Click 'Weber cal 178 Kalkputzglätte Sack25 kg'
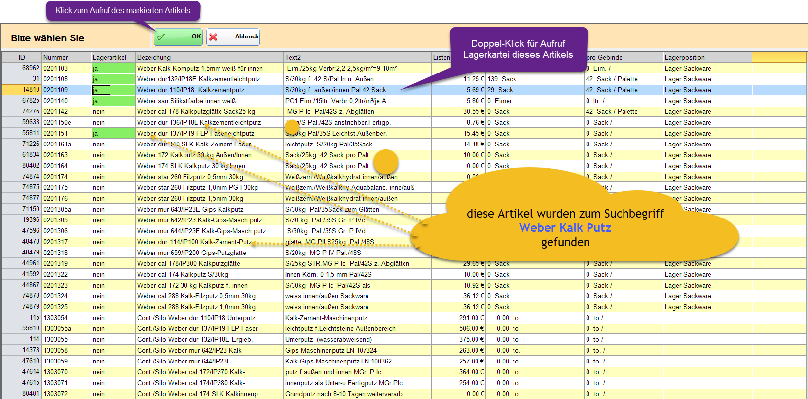 (210, 111)
